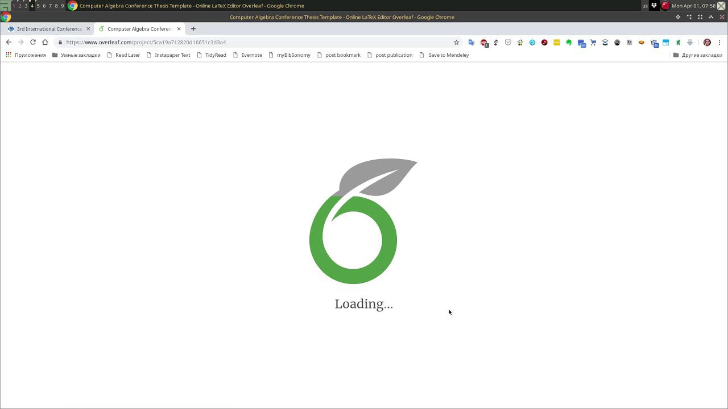This screenshot has height=409, width=728.
Task: Go back to the previous page
Action: pos(9,42)
